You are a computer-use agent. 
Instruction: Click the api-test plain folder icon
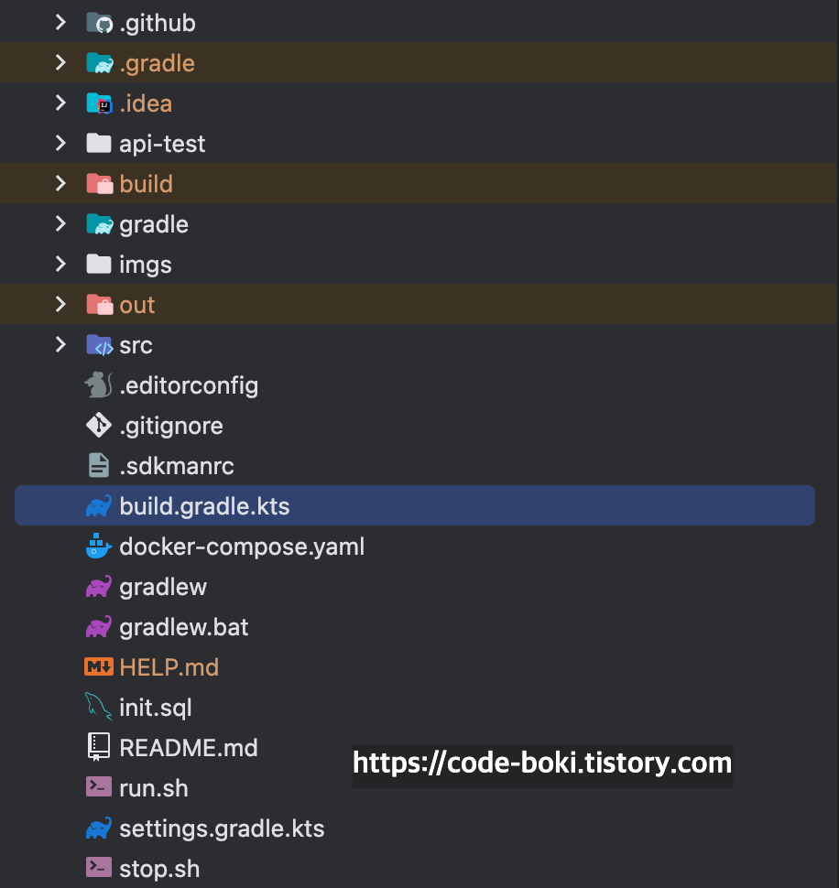tap(99, 144)
